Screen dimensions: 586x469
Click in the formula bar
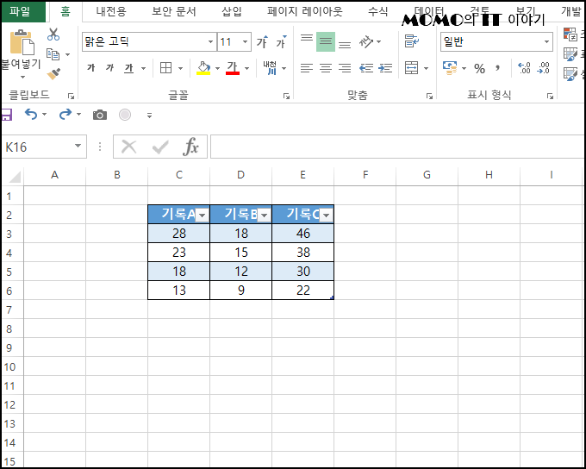coord(397,147)
